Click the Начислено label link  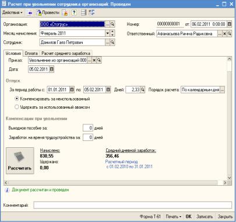[x=50, y=150]
